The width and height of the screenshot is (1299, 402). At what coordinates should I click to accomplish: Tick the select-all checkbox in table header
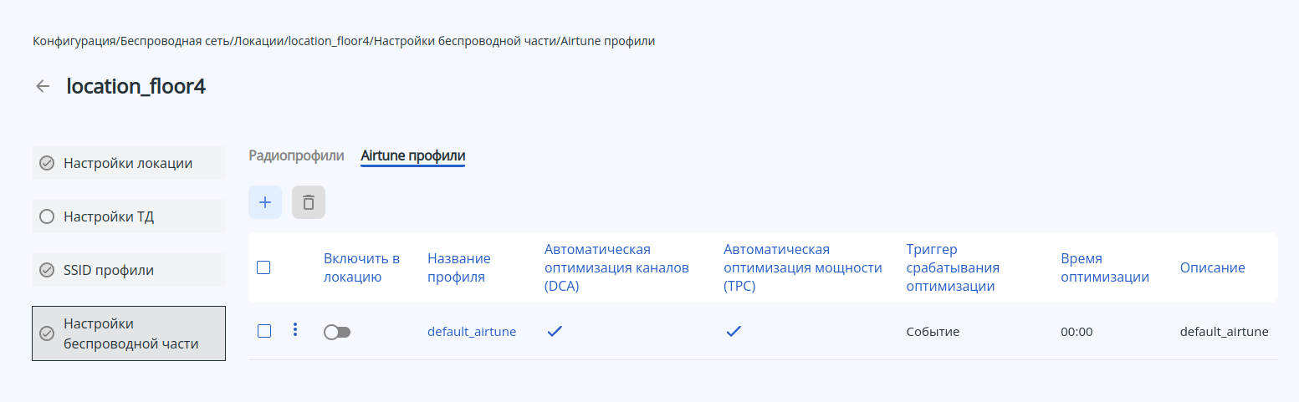[263, 267]
